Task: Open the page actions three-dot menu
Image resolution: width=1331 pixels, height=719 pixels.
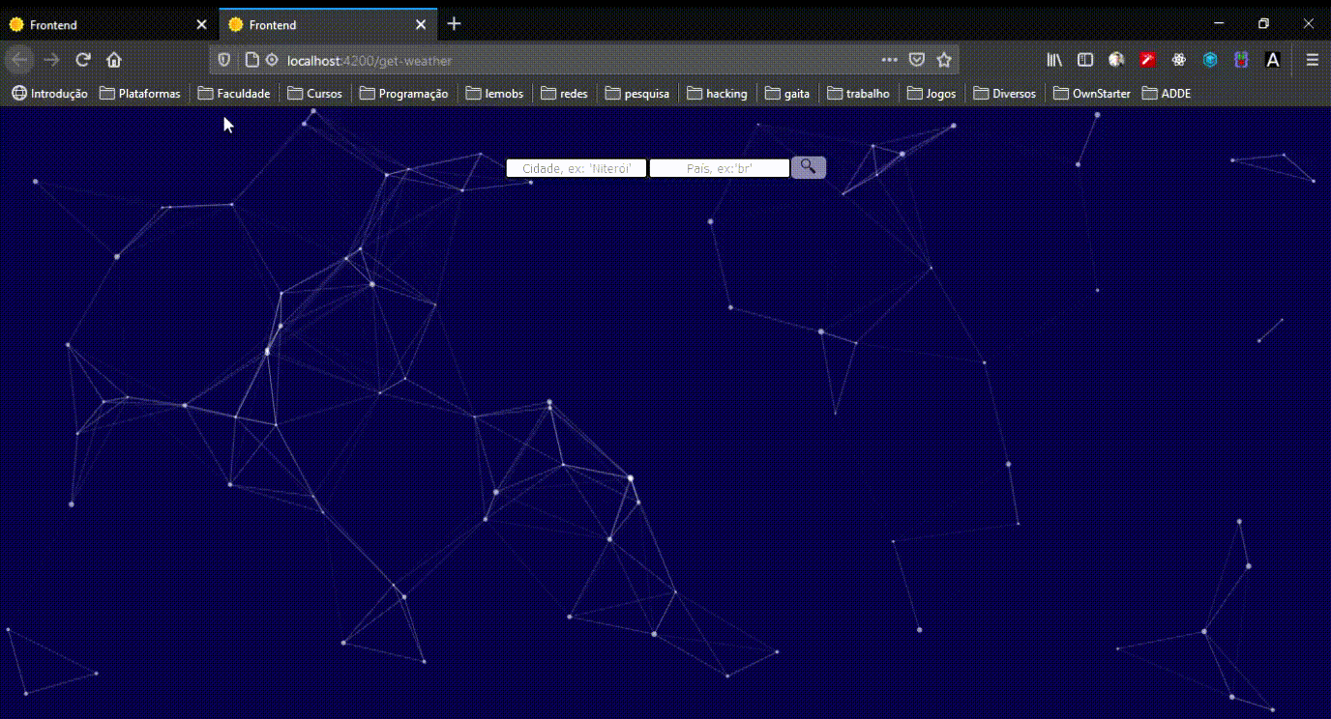Action: [890, 60]
